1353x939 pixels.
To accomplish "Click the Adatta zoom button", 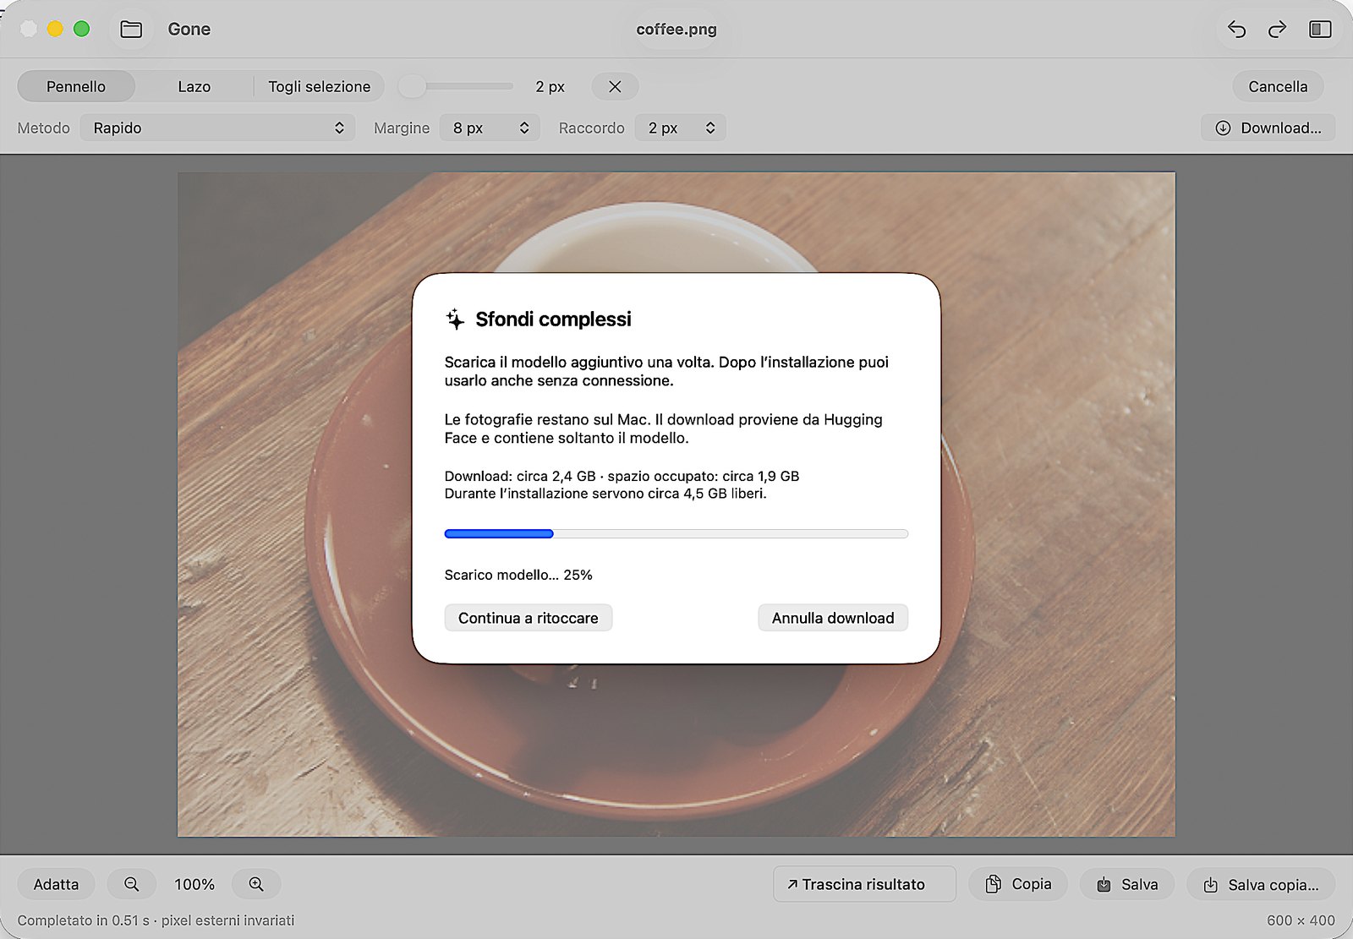I will pos(56,884).
